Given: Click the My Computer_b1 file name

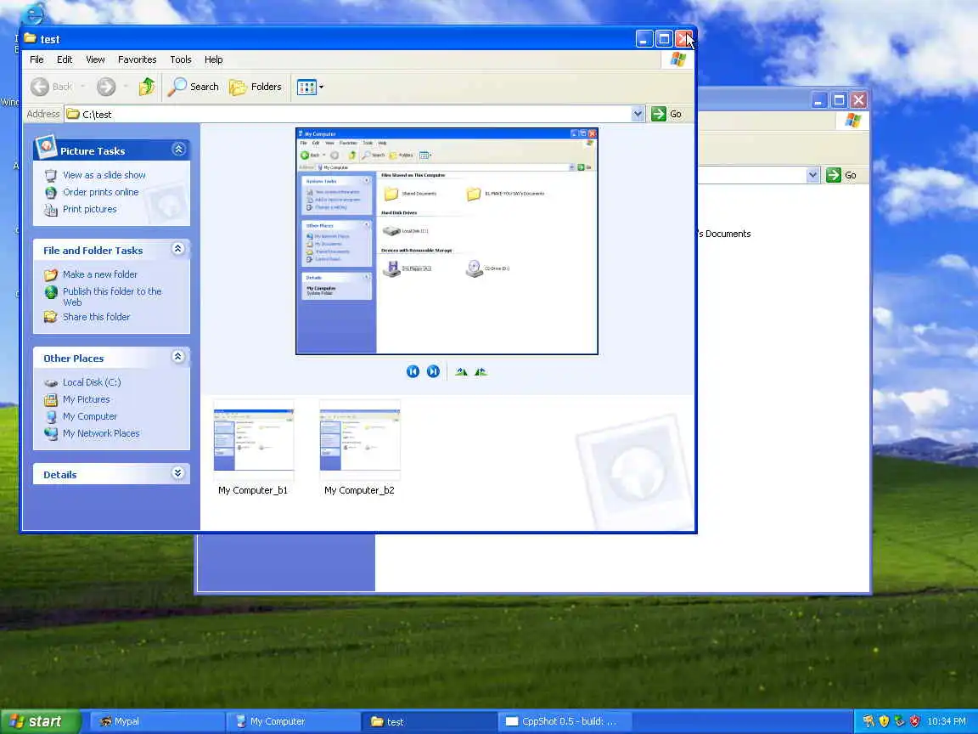Looking at the screenshot, I should click(x=253, y=490).
